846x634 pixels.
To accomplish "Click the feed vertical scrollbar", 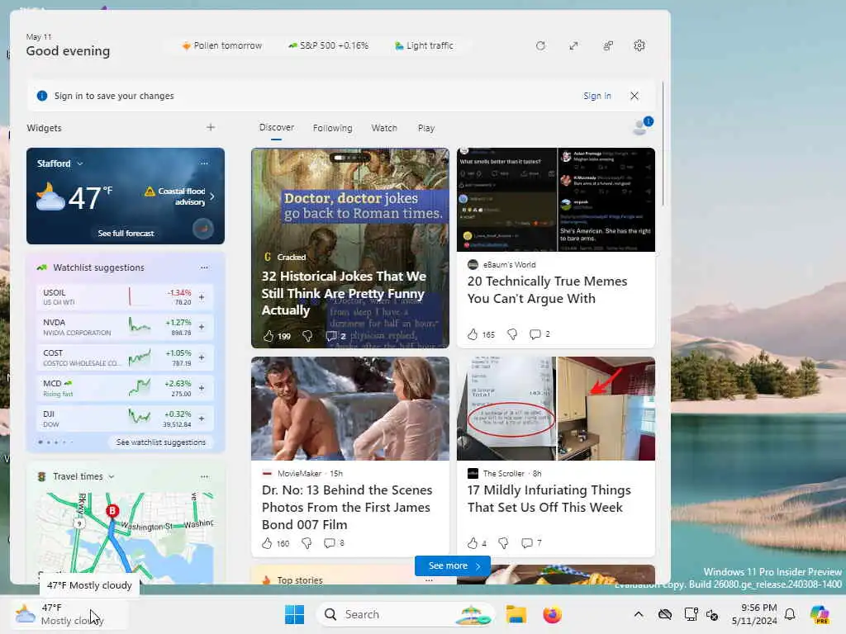I will click(x=663, y=144).
